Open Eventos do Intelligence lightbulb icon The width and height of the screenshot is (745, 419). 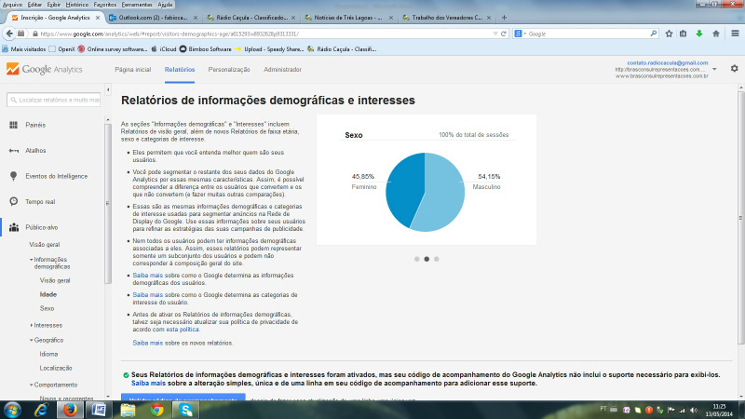click(14, 175)
